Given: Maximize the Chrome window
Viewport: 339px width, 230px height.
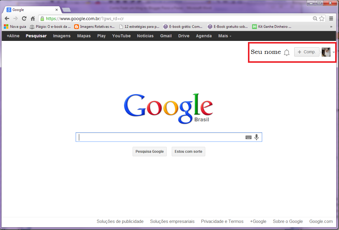Looking at the screenshot, I should [319, 3].
